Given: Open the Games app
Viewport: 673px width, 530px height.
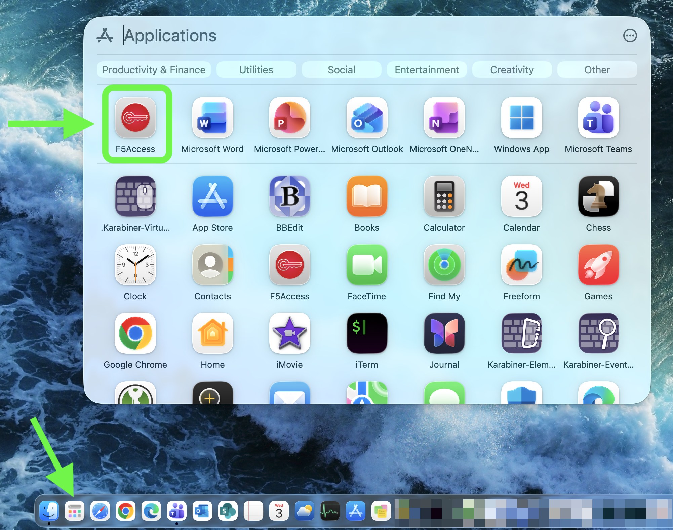Looking at the screenshot, I should (599, 265).
